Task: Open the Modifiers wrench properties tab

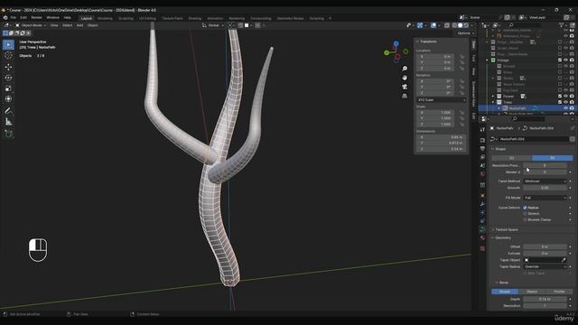Action: pyautogui.click(x=482, y=204)
